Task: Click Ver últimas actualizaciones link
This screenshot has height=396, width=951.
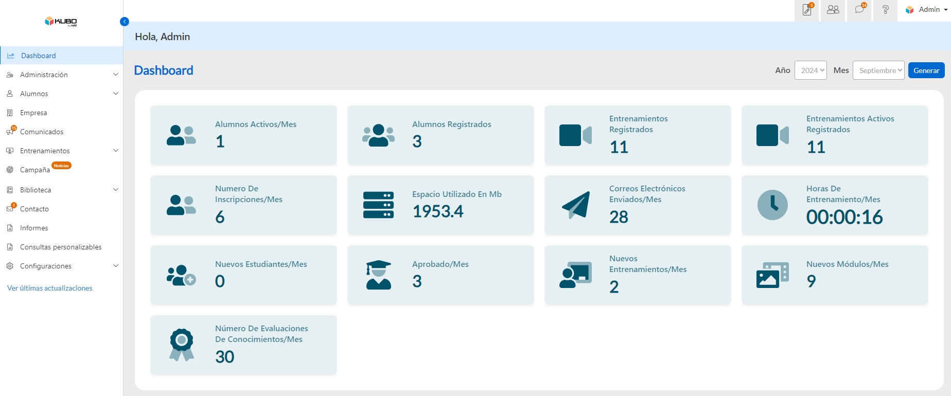Action: click(x=50, y=288)
